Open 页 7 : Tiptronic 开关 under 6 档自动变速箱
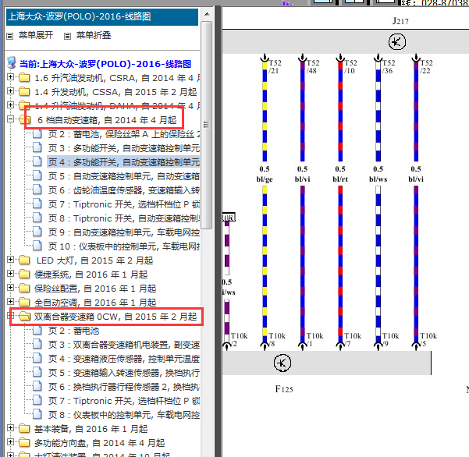469x457 pixels. [x=124, y=204]
